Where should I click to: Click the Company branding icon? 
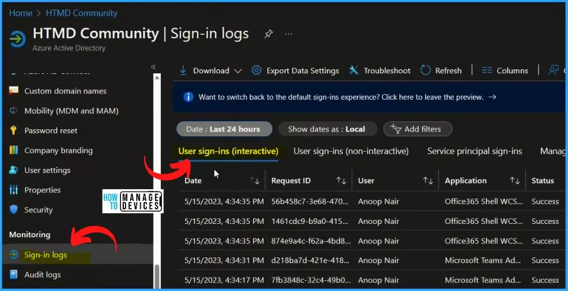coord(13,150)
